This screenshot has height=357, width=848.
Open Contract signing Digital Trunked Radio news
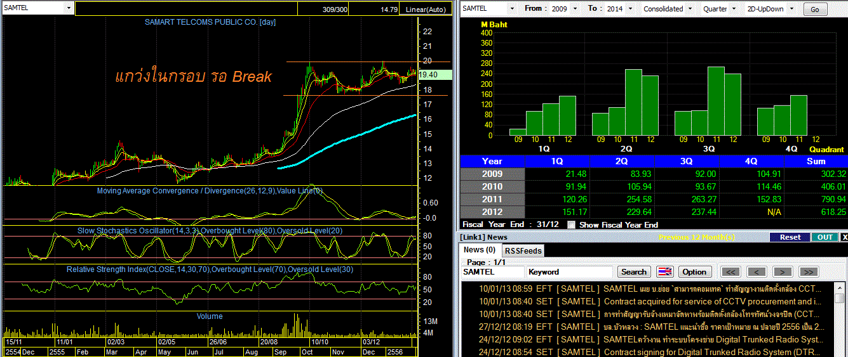648,352
